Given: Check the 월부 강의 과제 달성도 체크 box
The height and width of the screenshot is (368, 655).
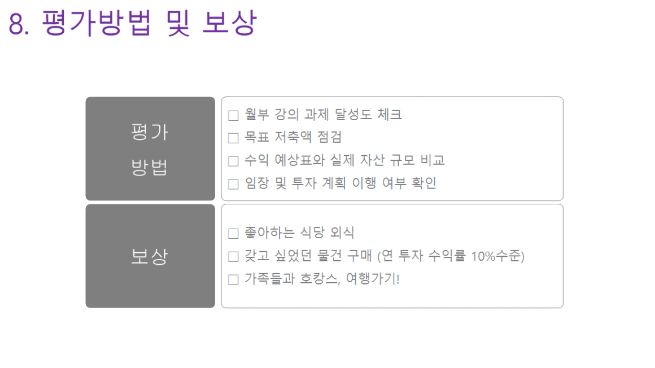Looking at the screenshot, I should [x=234, y=115].
